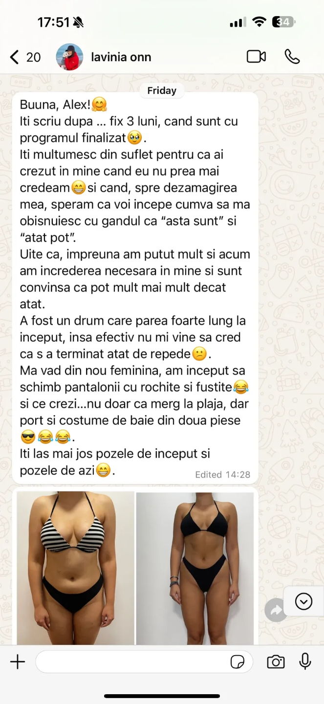
Task: Select the long message from Alex's client
Action: [x=135, y=287]
